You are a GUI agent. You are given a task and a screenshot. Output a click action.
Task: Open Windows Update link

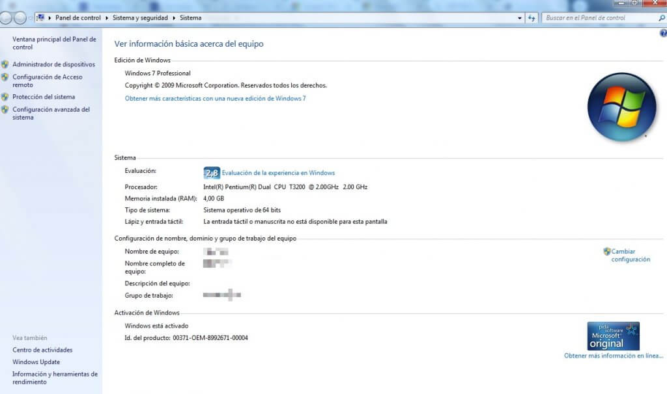pyautogui.click(x=36, y=361)
